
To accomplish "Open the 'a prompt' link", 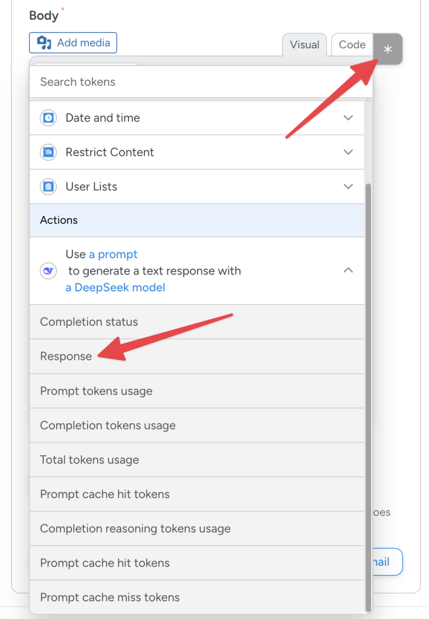I will (x=112, y=254).
